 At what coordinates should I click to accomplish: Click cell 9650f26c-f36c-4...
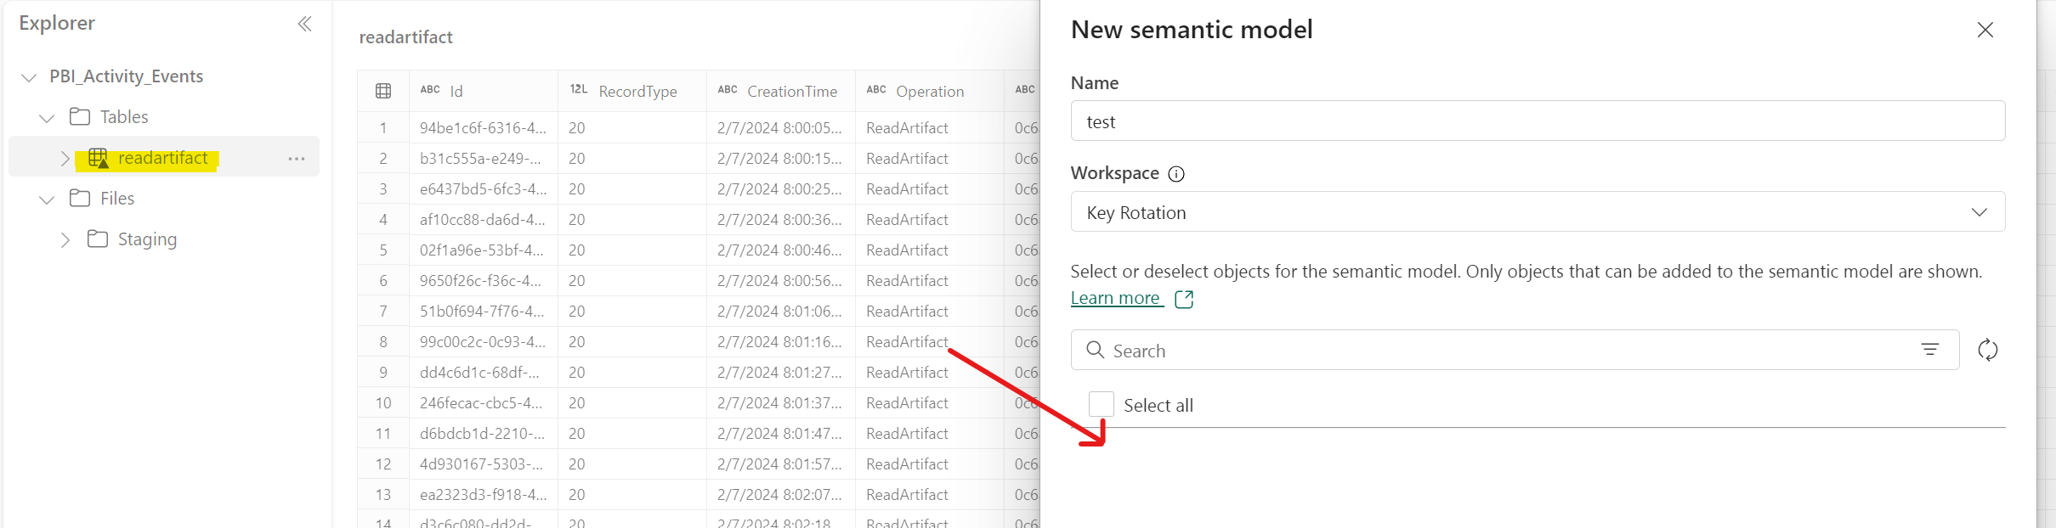tap(483, 281)
